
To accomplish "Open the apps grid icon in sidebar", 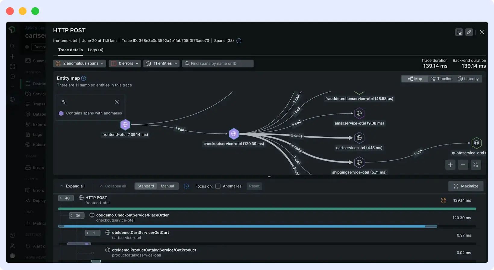I will coord(12,66).
